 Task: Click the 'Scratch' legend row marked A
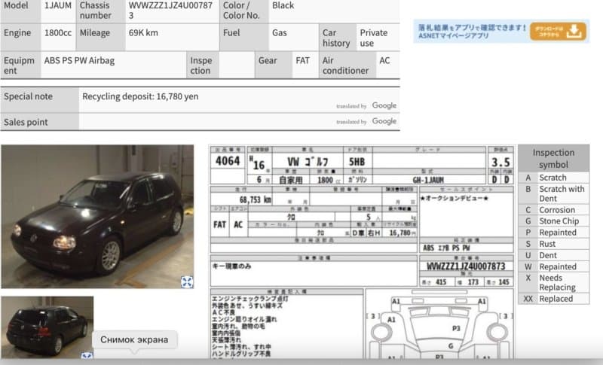(553, 178)
